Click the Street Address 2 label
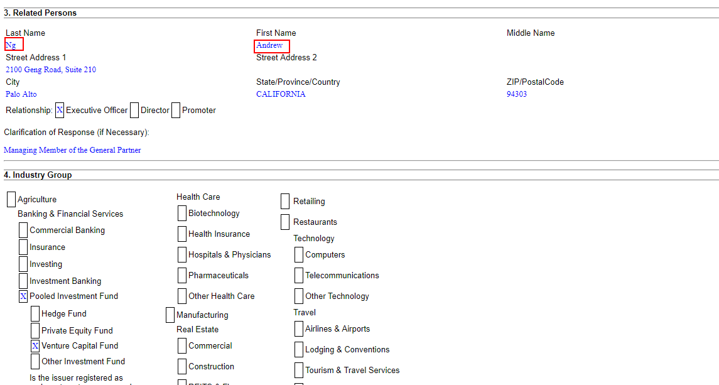 pos(286,57)
